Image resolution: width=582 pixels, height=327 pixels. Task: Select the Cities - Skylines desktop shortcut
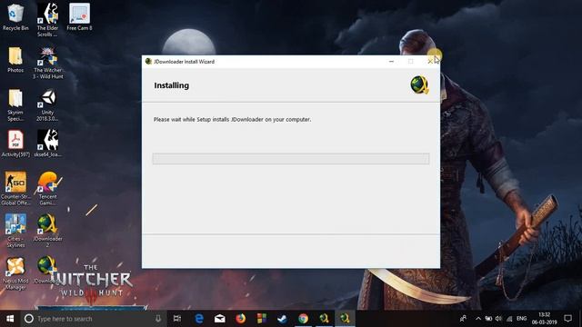[x=15, y=230]
